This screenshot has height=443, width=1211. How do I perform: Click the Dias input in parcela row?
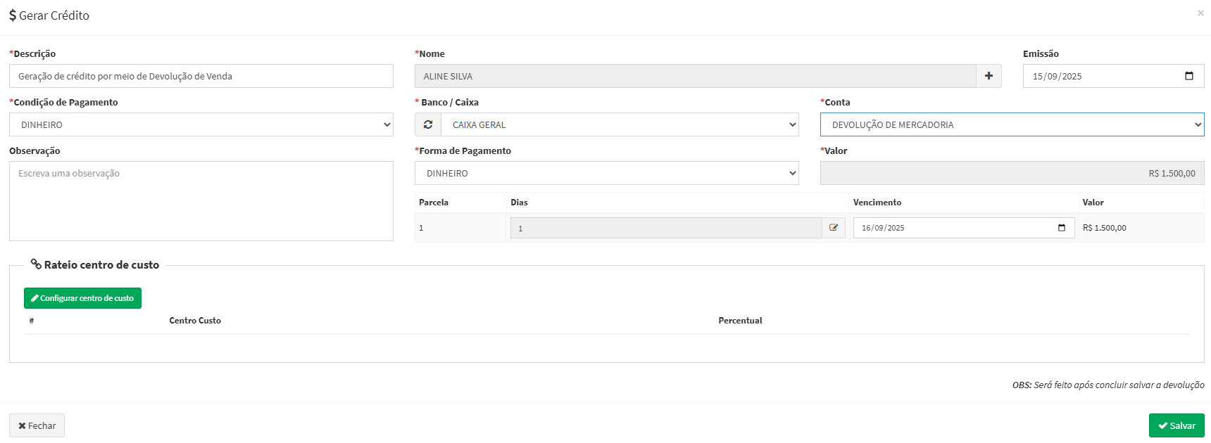[665, 228]
